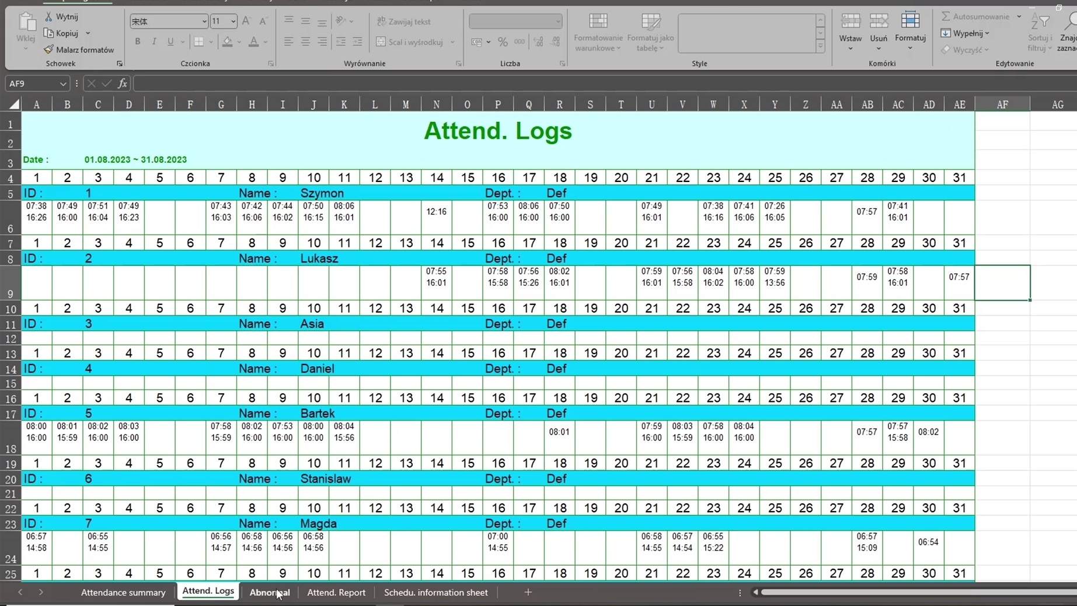Expand Scal i wyśrodkuj options arrow
Screen dimensions: 1077x606
coord(452,42)
